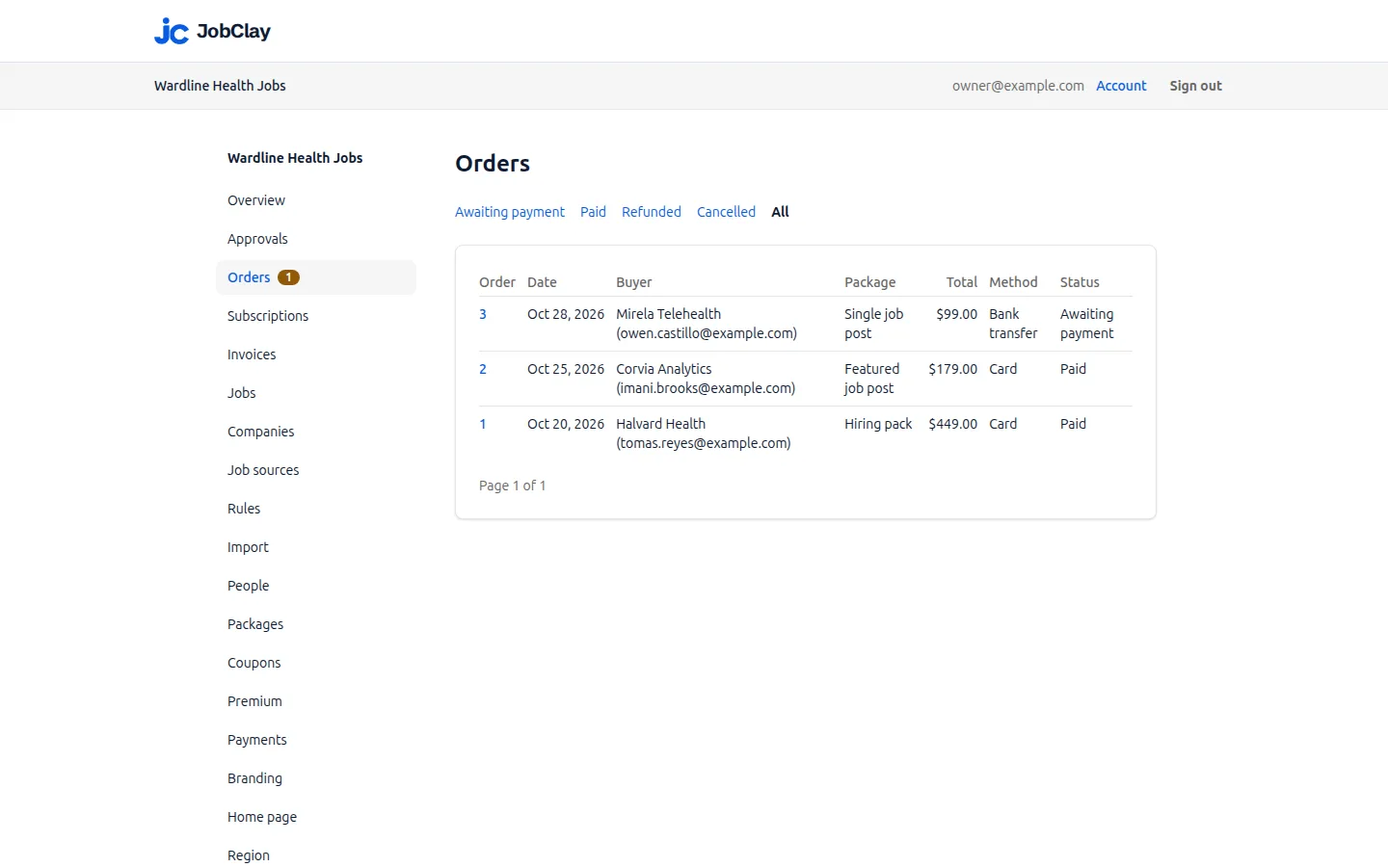Click owner@example.com email text
This screenshot has height=867, width=1388.
point(1018,86)
